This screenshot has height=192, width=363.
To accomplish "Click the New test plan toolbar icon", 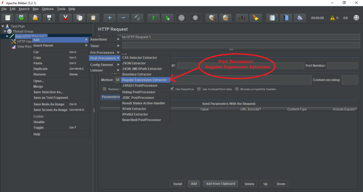I will pos(8,18).
